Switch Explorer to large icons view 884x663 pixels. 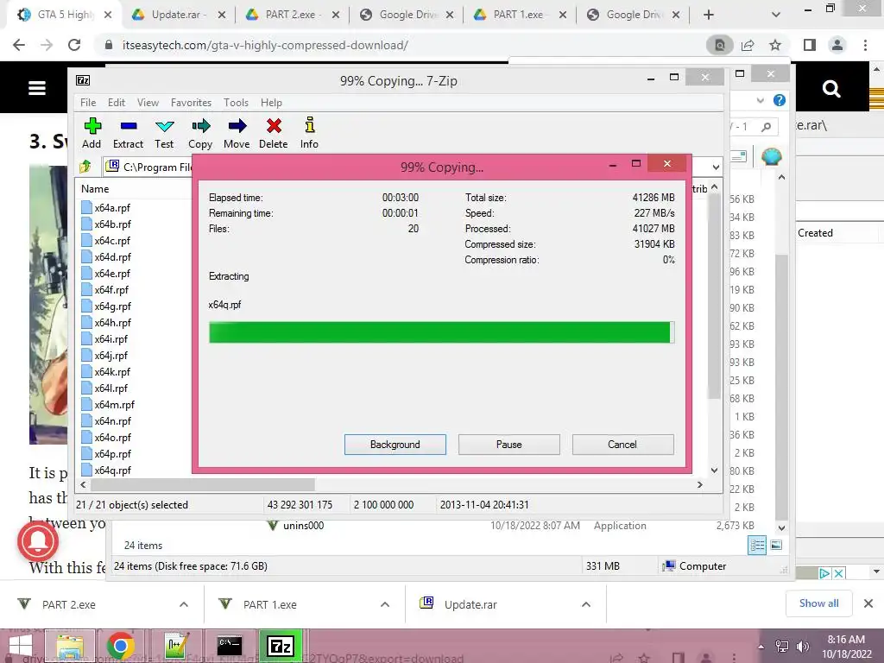tap(776, 545)
